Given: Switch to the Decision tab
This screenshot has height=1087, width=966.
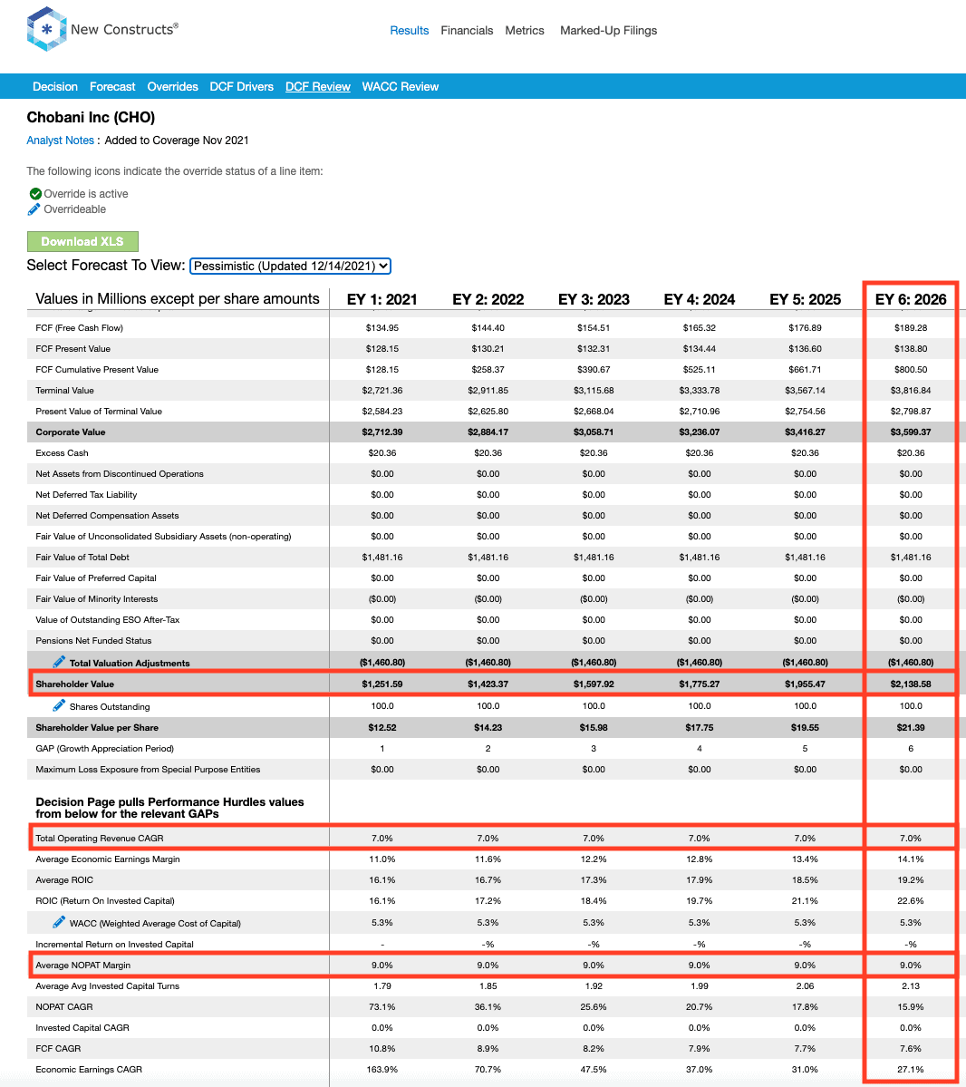Looking at the screenshot, I should 55,87.
